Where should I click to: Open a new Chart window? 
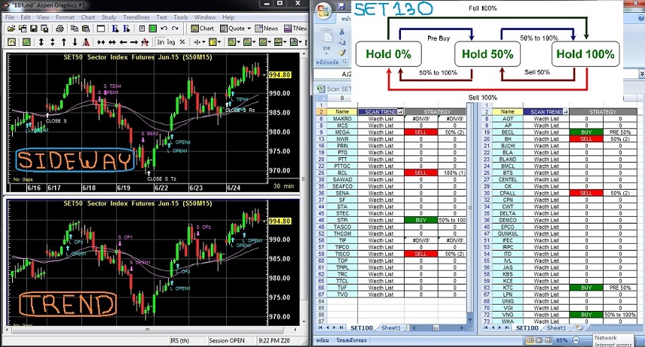pyautogui.click(x=203, y=29)
